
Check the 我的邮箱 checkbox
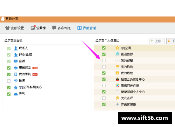click(104, 60)
